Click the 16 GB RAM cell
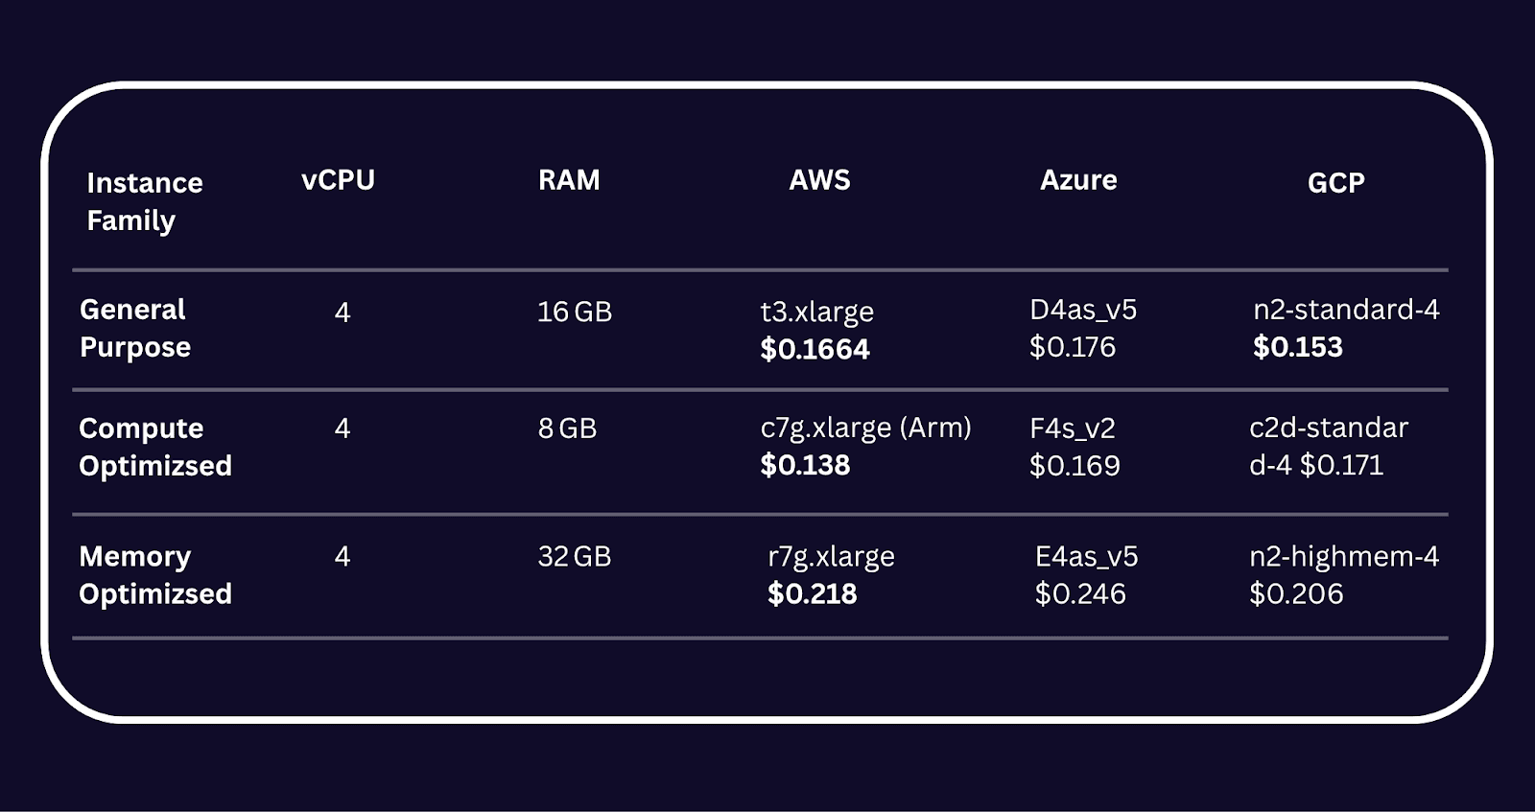 click(x=574, y=312)
